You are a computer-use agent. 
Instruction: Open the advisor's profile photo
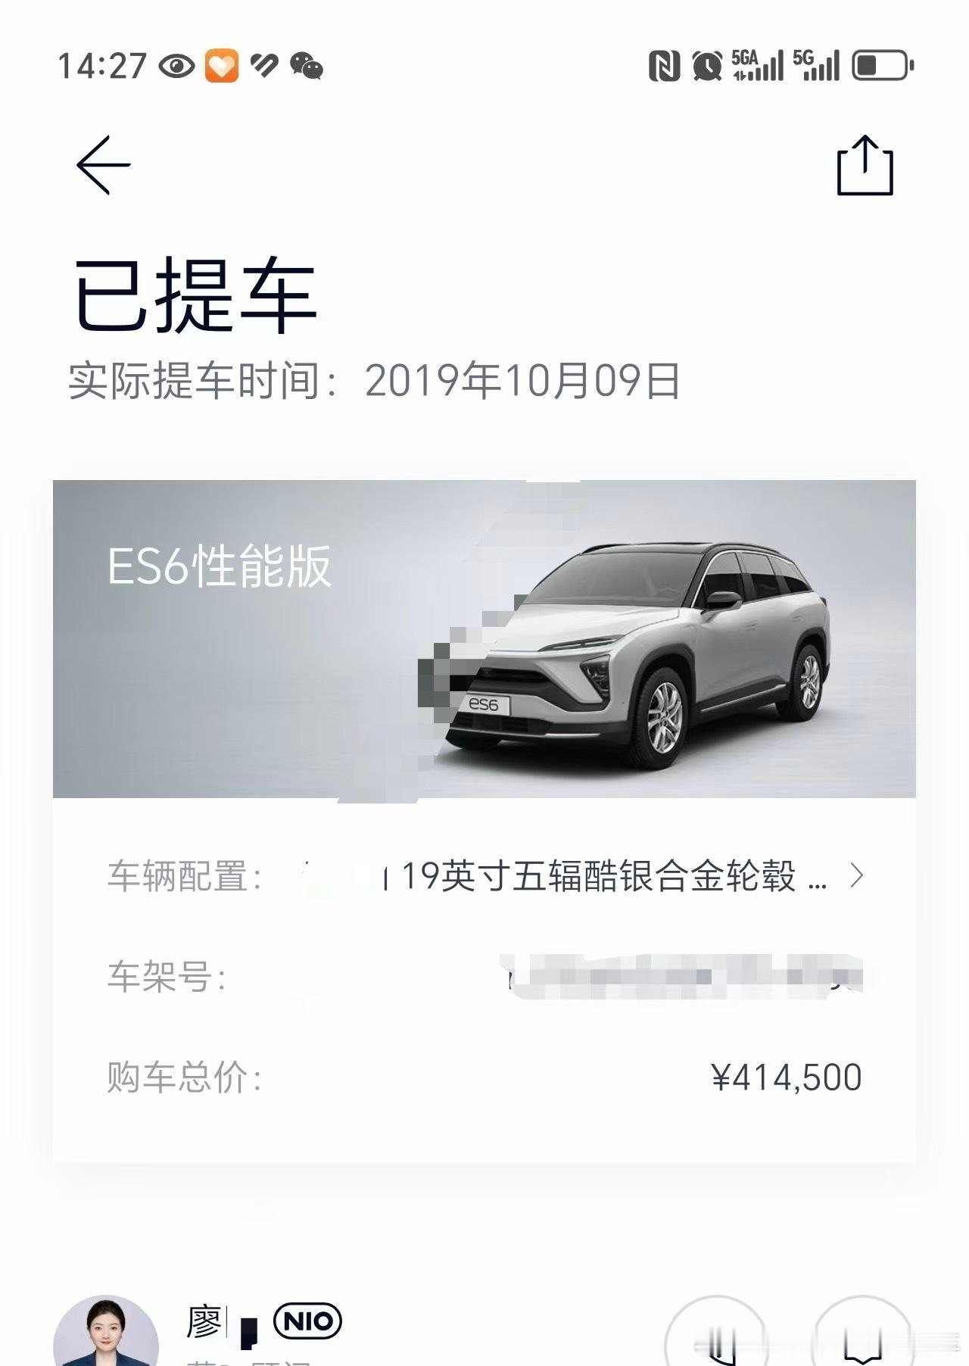(x=105, y=1331)
